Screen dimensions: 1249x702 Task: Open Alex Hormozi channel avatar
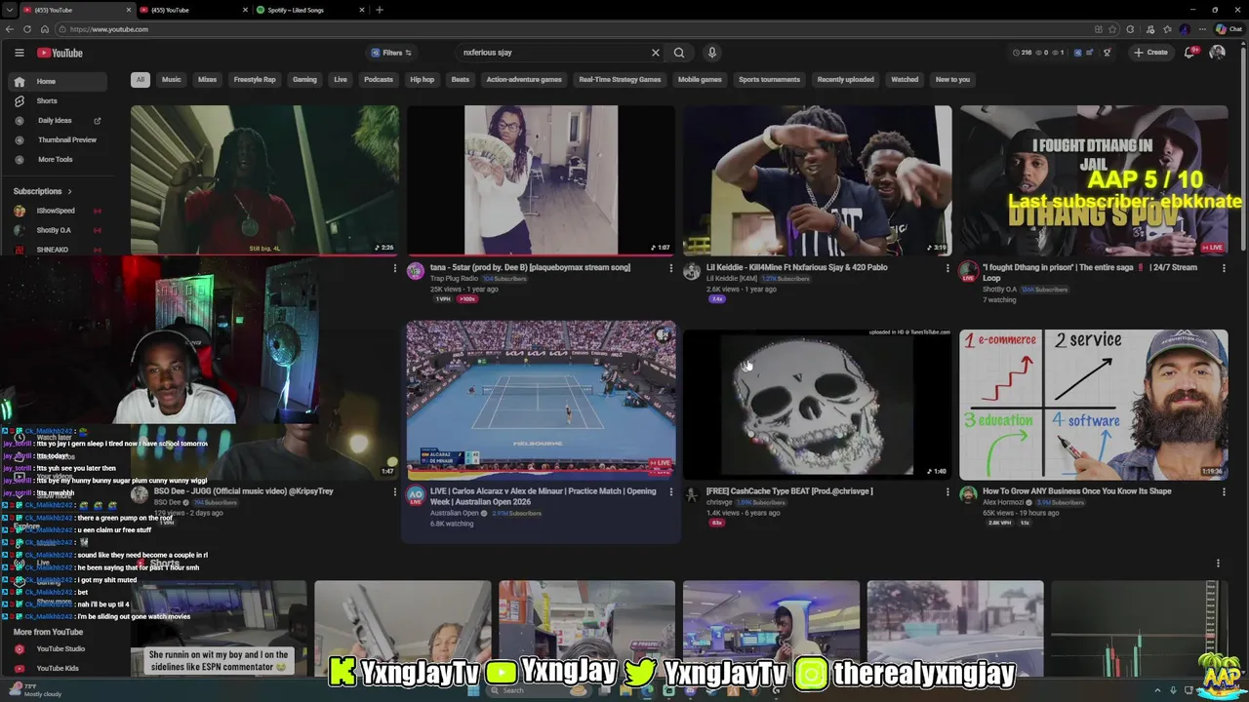tap(968, 495)
